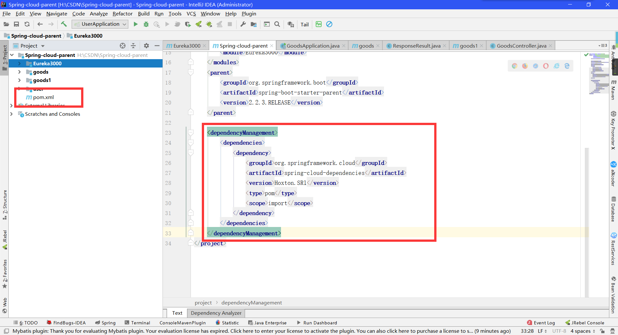Open Maven tool window on right
This screenshot has height=335, width=618.
click(613, 90)
